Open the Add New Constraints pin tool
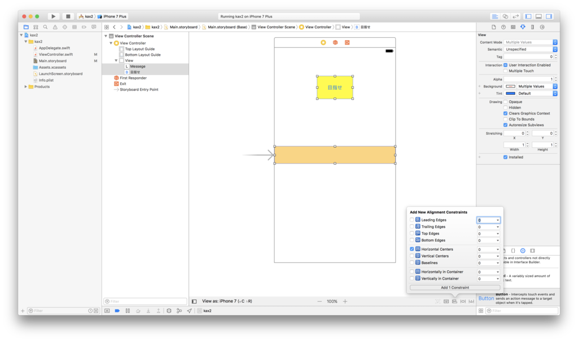The width and height of the screenshot is (578, 341). pos(463,301)
